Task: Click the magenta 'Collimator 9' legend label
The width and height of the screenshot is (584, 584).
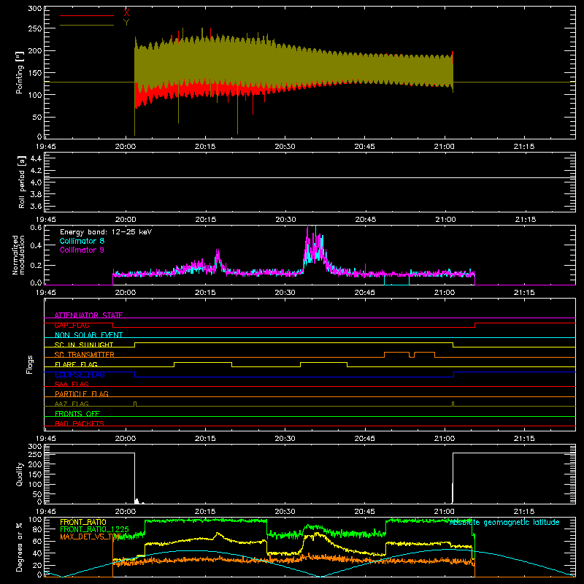Action: 82,250
